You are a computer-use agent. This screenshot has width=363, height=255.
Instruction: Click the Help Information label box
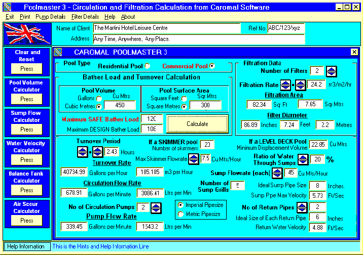(27, 246)
